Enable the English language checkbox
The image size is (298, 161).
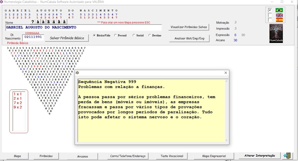(x=270, y=15)
